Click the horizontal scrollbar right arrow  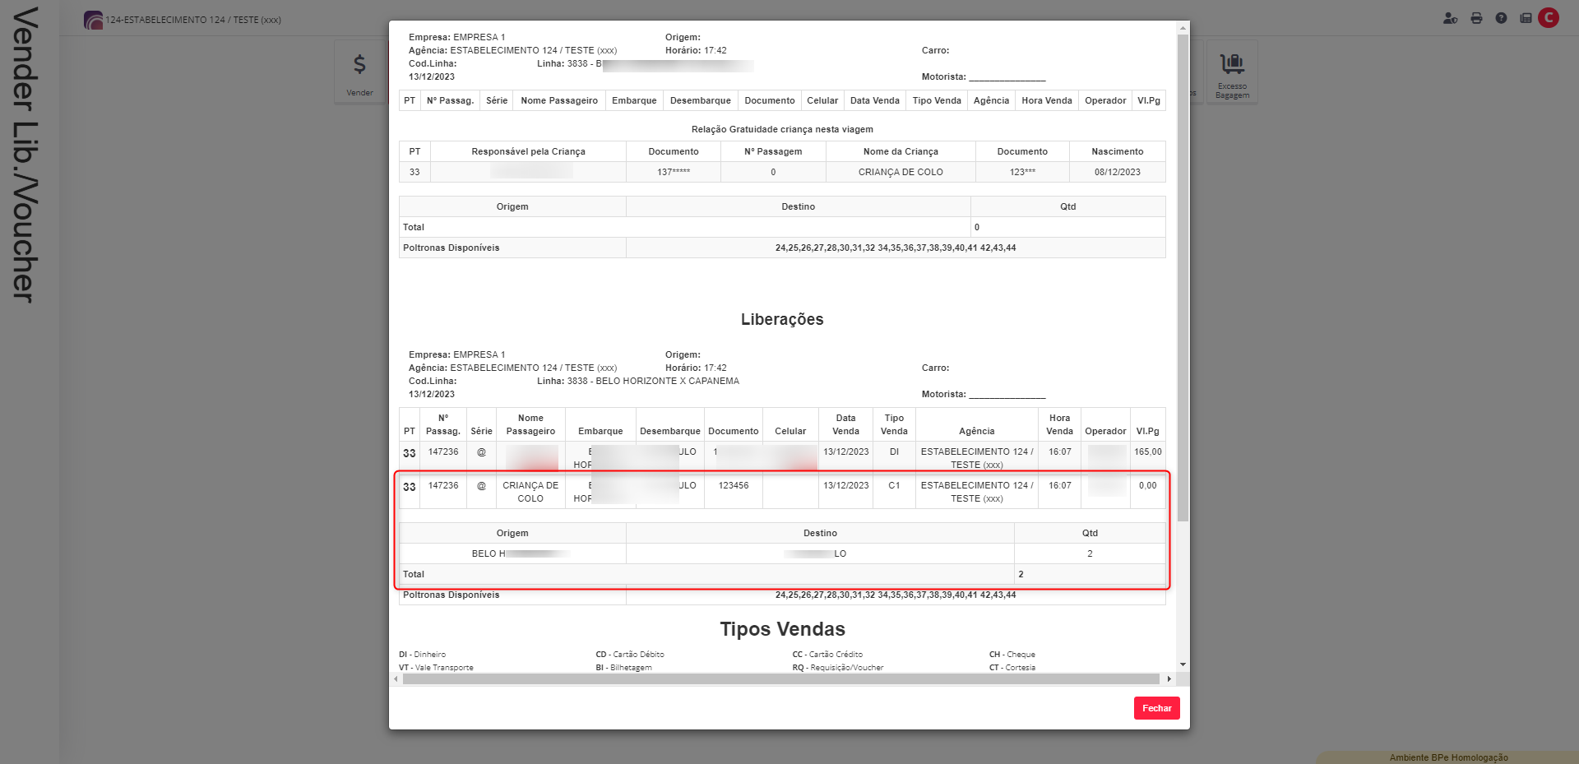click(x=1169, y=679)
